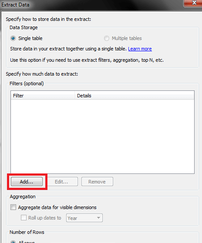Click the Aggregate data label text
The width and height of the screenshot is (202, 243).
[x=57, y=207]
